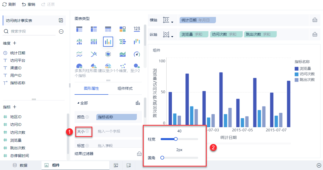The image size is (323, 170).
Task: Select the cross table chart type
Action: pyautogui.click(x=94, y=29)
